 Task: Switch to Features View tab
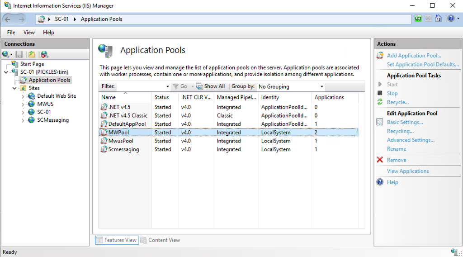coord(117,240)
